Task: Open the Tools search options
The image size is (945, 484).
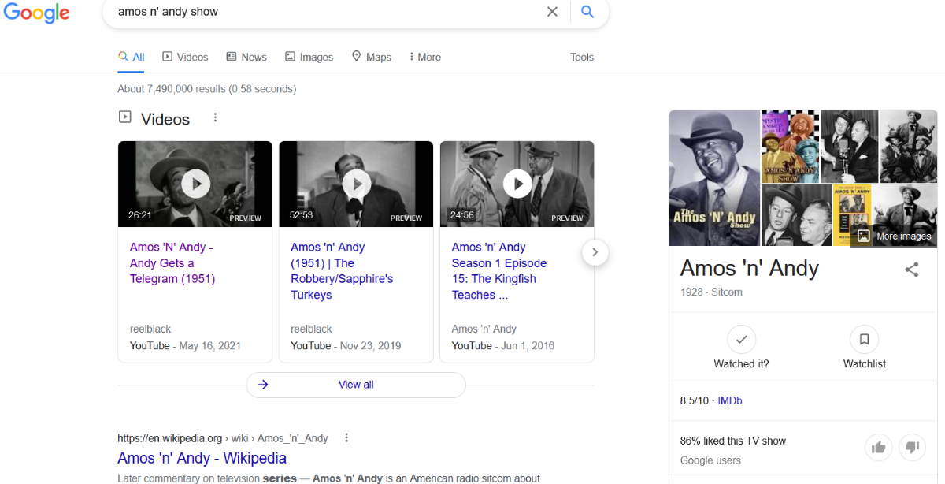Action: click(x=581, y=57)
